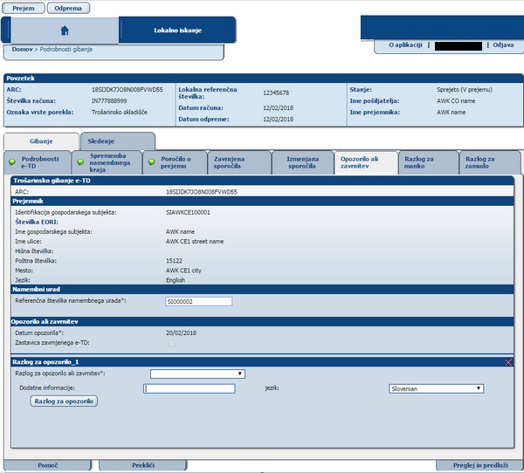Viewport: 524px width, 473px height.
Task: Click Razlog za opozorilo_1 section header
Action: pyautogui.click(x=262, y=362)
